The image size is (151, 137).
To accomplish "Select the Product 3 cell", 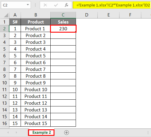I will coord(36,42).
